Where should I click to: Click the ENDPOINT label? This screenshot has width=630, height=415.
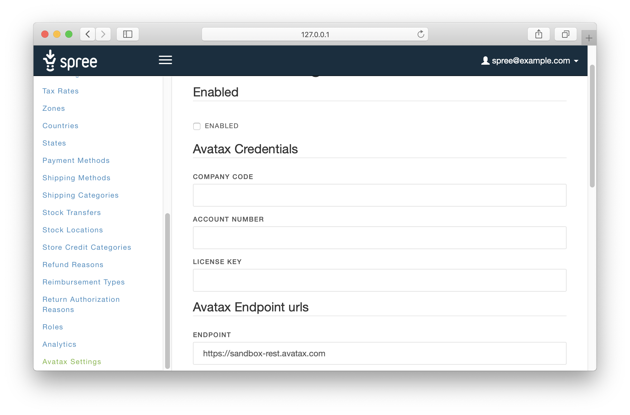click(x=212, y=335)
